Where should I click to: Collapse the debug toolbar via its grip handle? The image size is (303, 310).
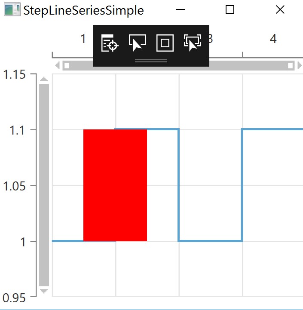pyautogui.click(x=151, y=61)
